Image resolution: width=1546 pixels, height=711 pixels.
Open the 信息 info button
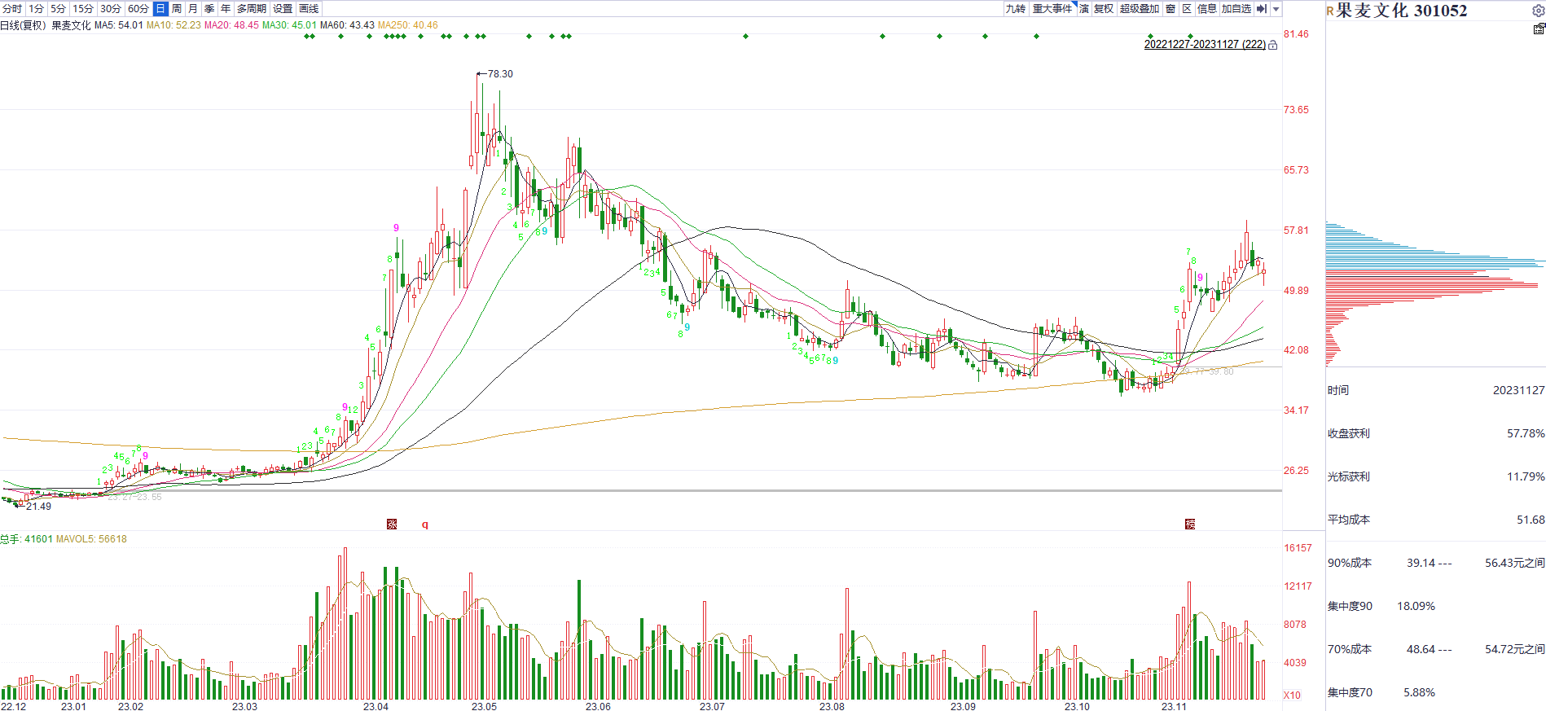pos(1207,8)
